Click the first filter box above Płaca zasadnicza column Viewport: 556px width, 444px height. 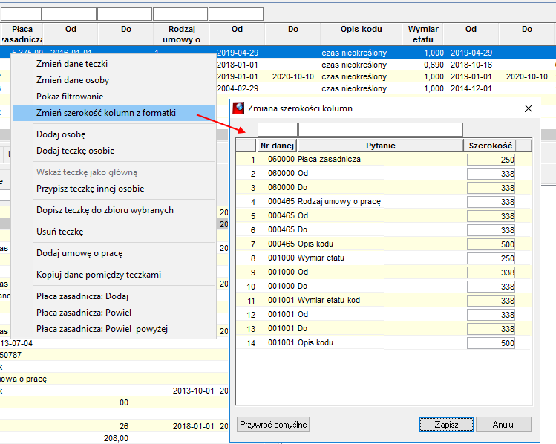pos(21,14)
